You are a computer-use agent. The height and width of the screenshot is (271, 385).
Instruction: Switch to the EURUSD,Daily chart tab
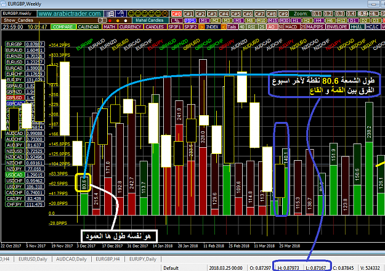[33, 259]
